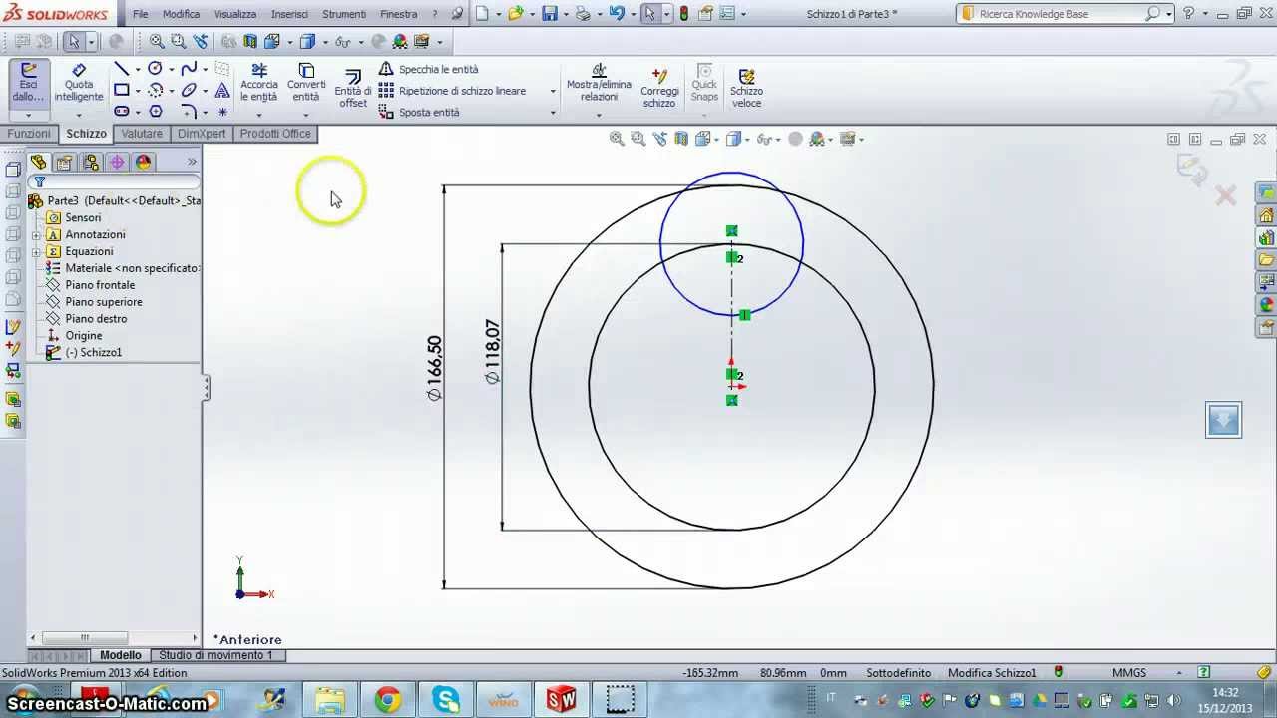Open Circle tool dropdown arrow
This screenshot has height=718, width=1277.
click(x=171, y=69)
